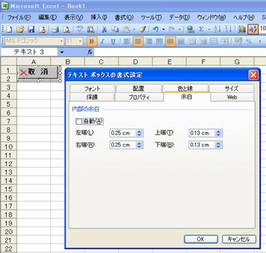The height and width of the screenshot is (253, 266).
Task: Undo the last action
Action: [156, 30]
